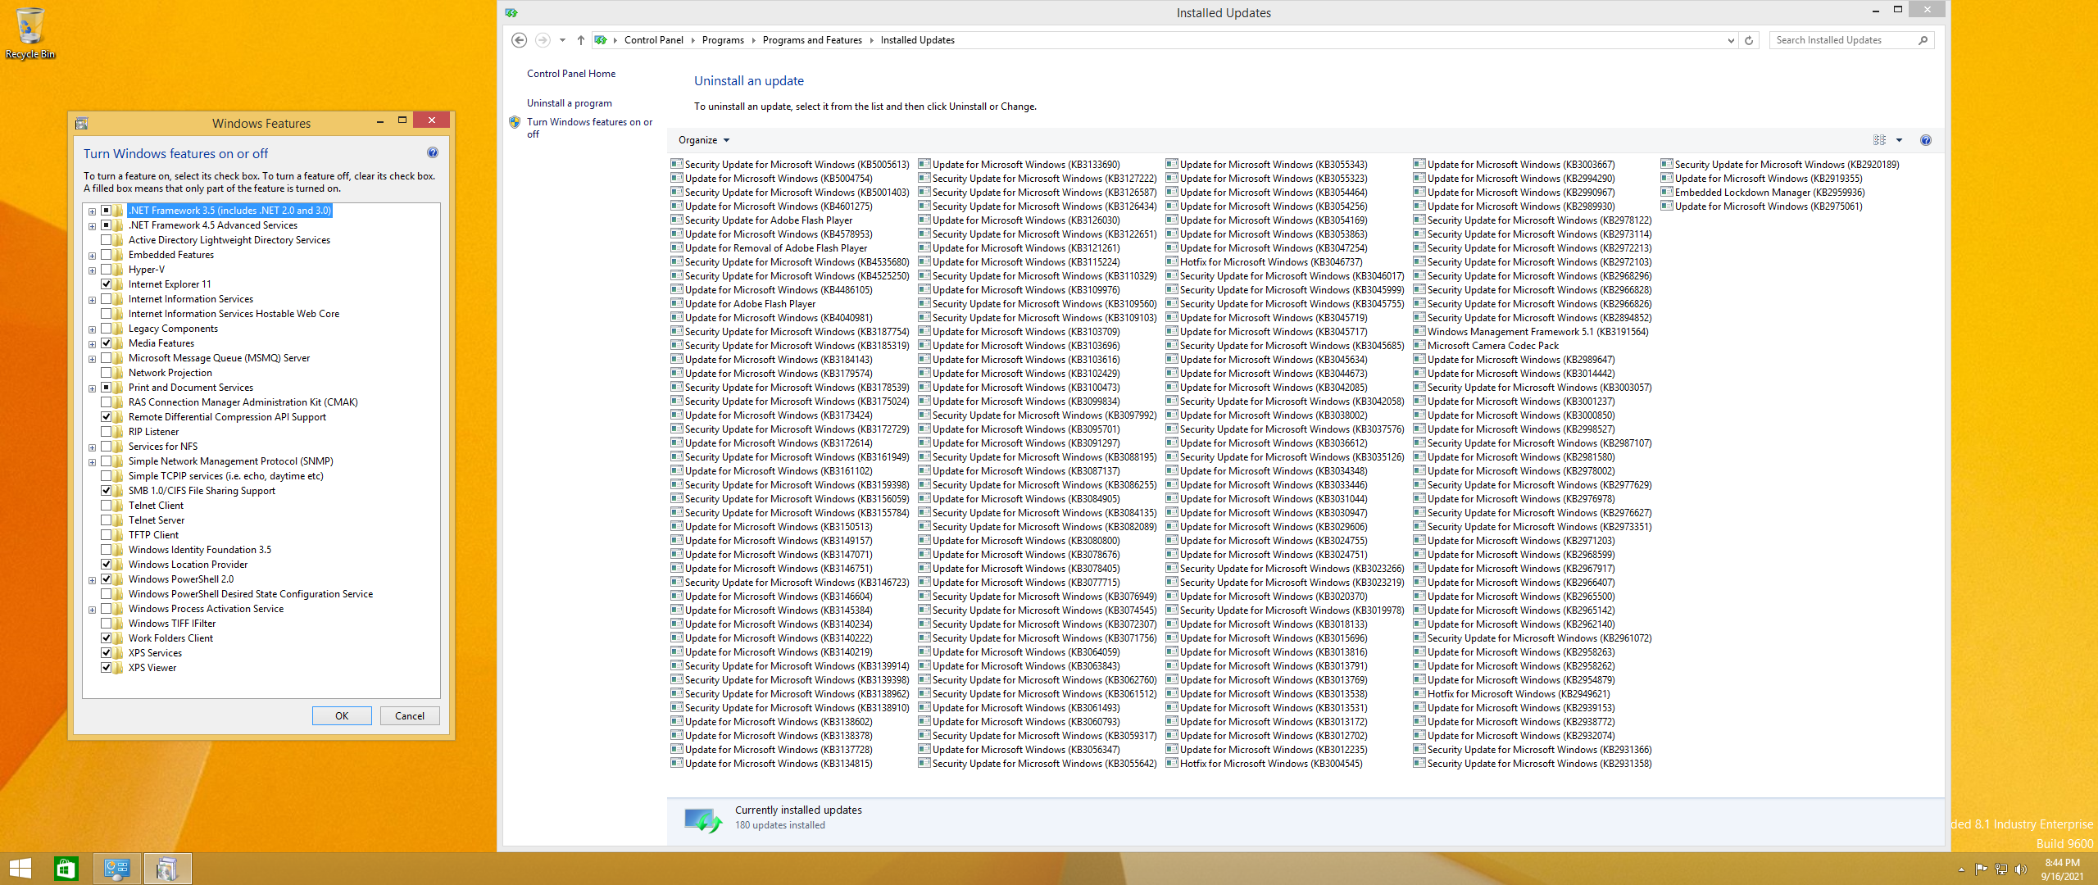Click the Action Center flag tray icon

click(1982, 869)
